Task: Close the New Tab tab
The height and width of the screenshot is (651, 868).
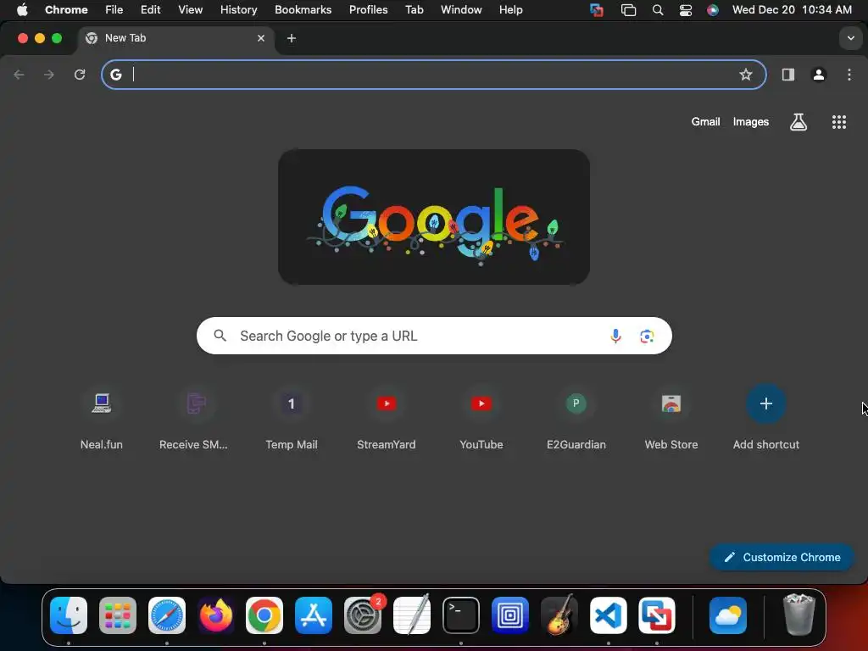Action: click(x=261, y=38)
